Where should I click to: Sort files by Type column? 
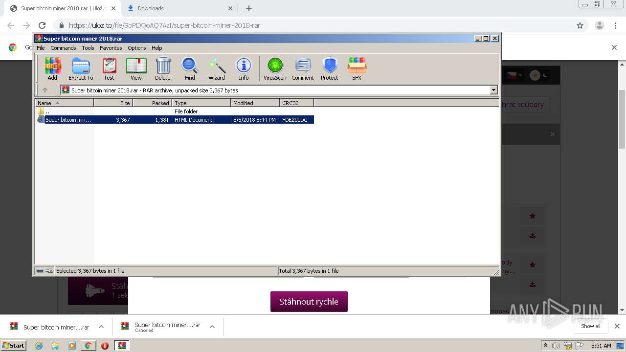(x=201, y=103)
